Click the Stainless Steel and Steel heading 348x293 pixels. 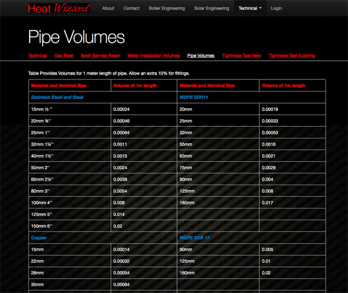(x=57, y=97)
